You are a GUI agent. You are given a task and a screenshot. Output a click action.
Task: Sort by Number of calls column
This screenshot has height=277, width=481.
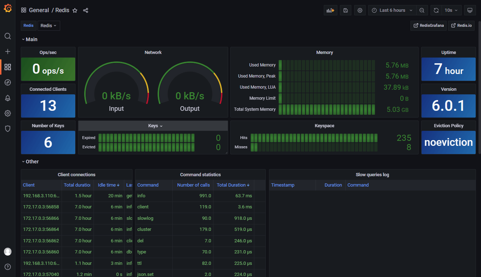(193, 185)
